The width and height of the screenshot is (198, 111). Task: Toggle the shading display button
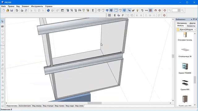124,10
